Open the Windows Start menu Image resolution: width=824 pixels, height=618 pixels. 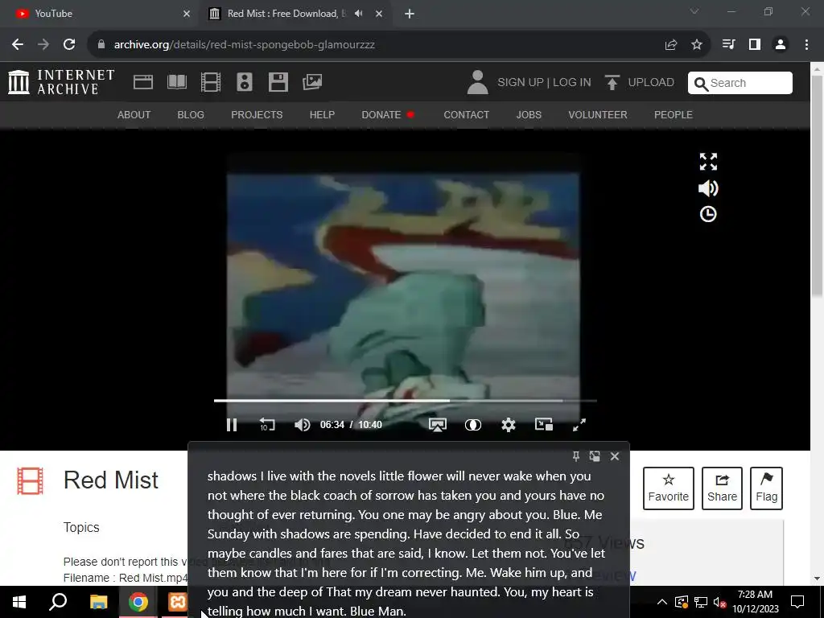click(x=19, y=602)
